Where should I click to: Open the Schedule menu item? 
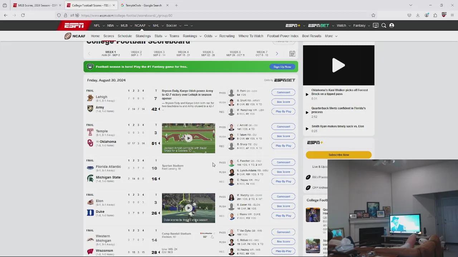click(125, 36)
